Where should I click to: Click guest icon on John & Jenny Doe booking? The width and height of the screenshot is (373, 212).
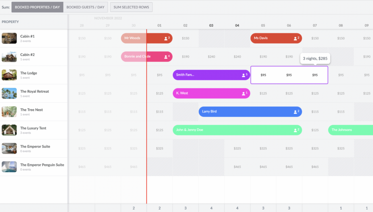[x=296, y=130]
